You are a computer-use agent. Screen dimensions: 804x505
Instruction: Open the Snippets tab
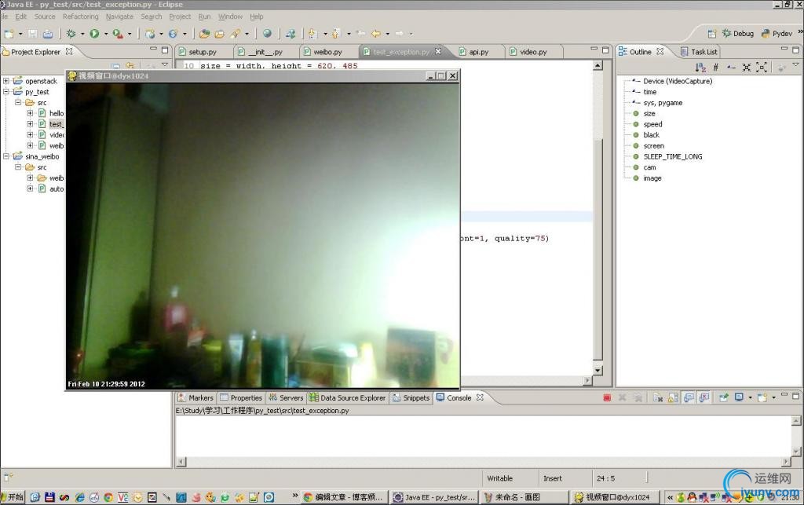tap(411, 398)
